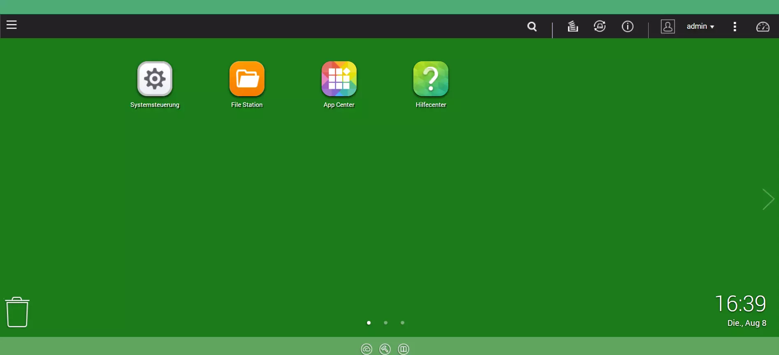Open the trash bin on the desktop
The height and width of the screenshot is (355, 779).
(17, 312)
